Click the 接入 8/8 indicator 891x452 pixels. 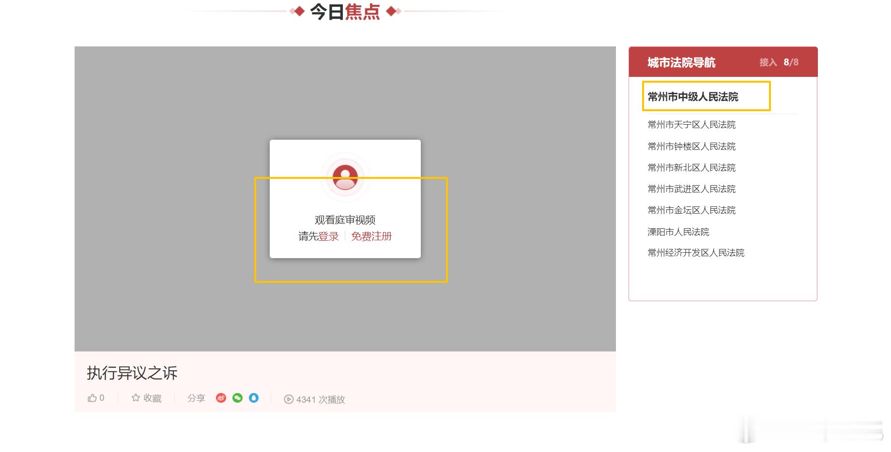point(778,62)
